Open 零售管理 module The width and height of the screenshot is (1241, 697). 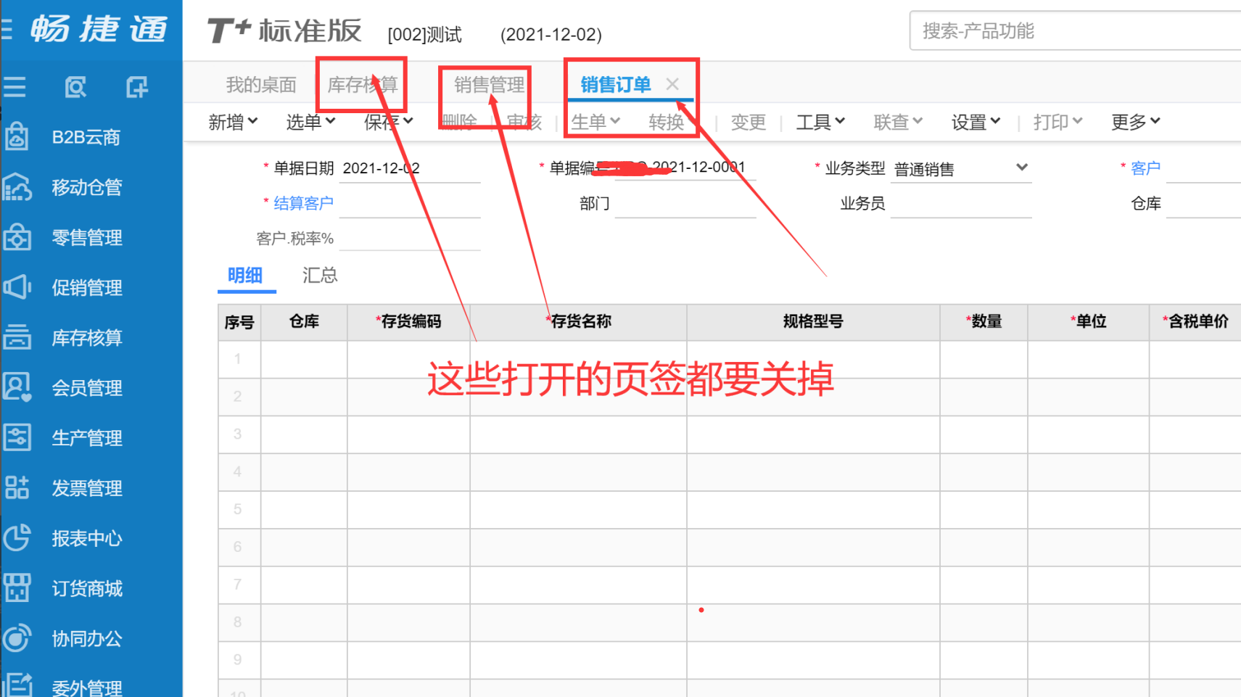point(86,237)
